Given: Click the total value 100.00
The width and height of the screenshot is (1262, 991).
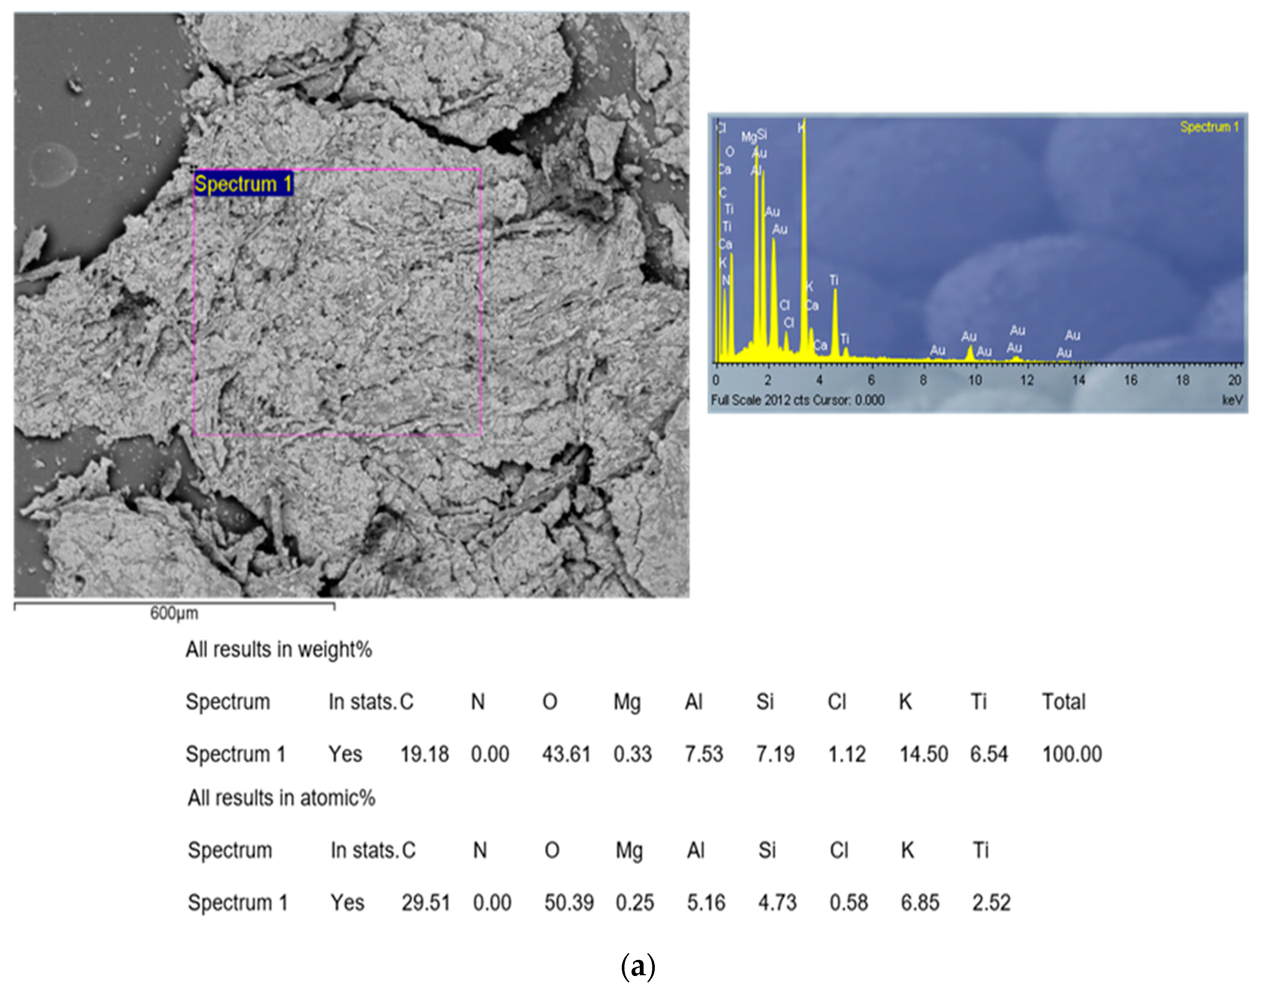Looking at the screenshot, I should pyautogui.click(x=1072, y=754).
